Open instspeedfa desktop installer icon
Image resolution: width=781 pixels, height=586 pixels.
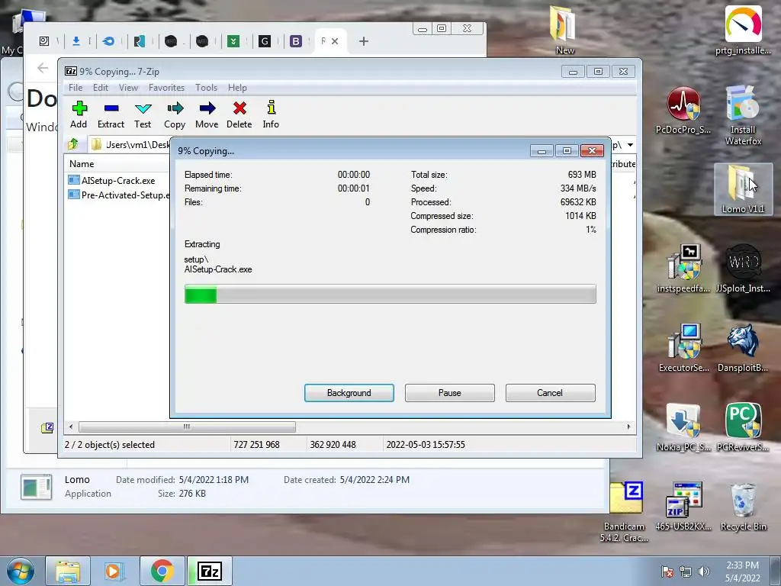[x=683, y=269]
